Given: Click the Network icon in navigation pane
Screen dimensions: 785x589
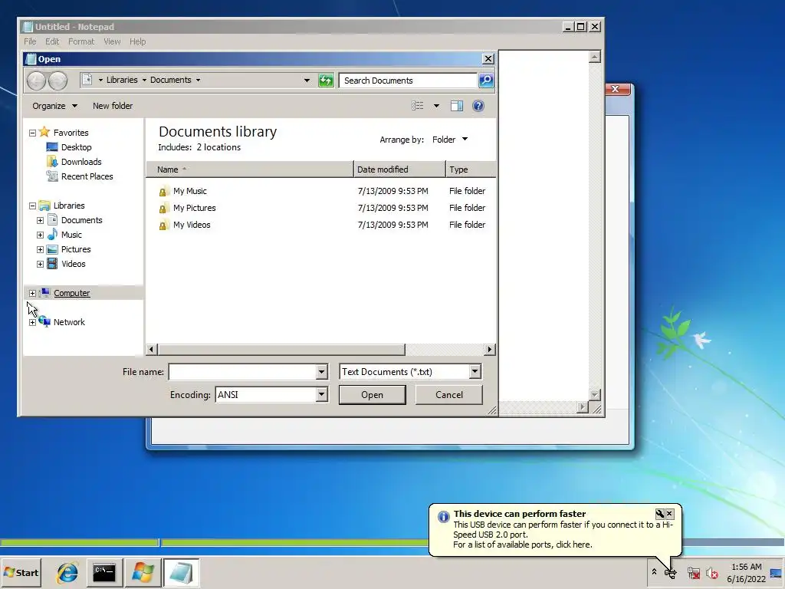Looking at the screenshot, I should point(44,321).
